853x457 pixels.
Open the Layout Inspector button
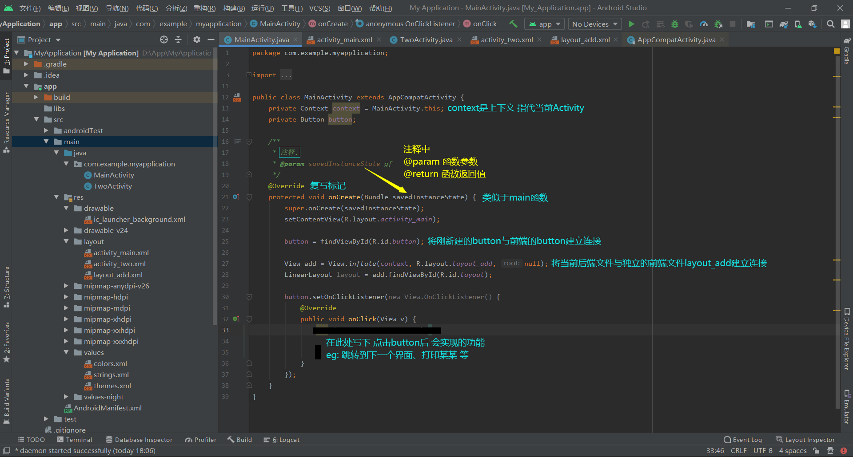tap(805, 440)
